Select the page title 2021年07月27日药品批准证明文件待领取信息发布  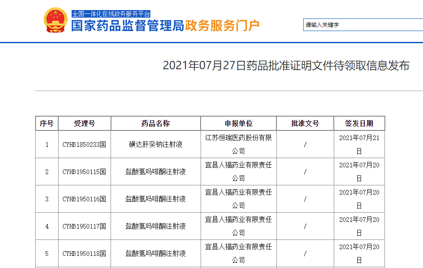click(x=286, y=66)
